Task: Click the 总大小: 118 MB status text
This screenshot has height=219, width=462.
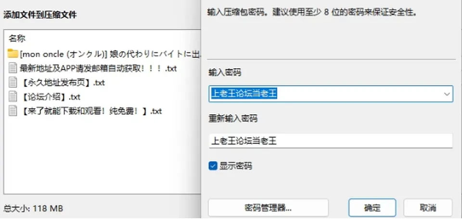Action: (x=33, y=209)
